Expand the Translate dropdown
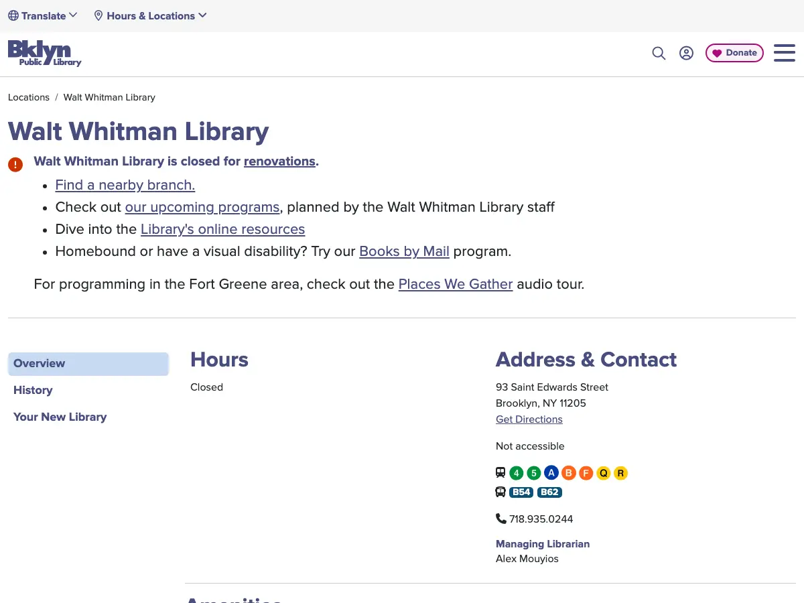This screenshot has width=804, height=603. click(x=43, y=15)
